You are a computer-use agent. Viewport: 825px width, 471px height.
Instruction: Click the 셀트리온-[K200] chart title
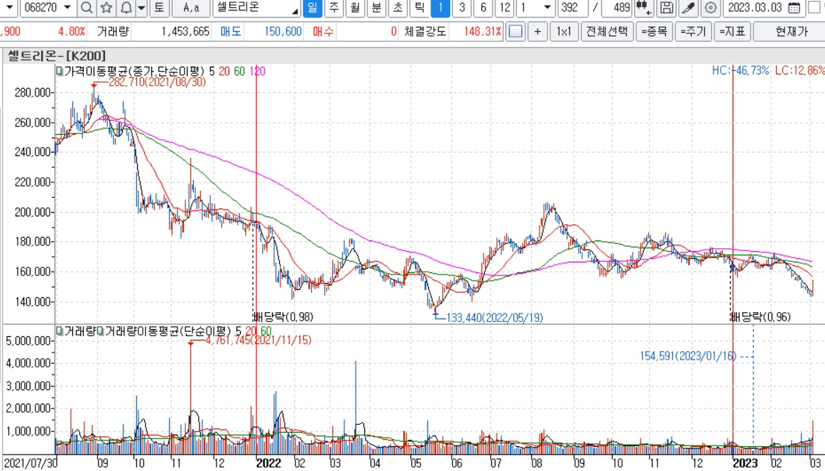(x=57, y=56)
